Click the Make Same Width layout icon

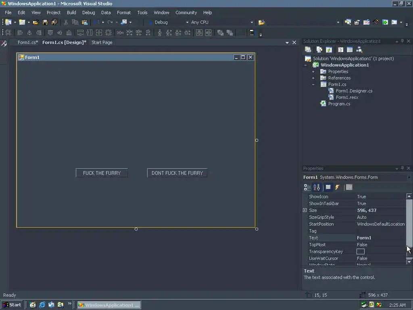point(80,33)
